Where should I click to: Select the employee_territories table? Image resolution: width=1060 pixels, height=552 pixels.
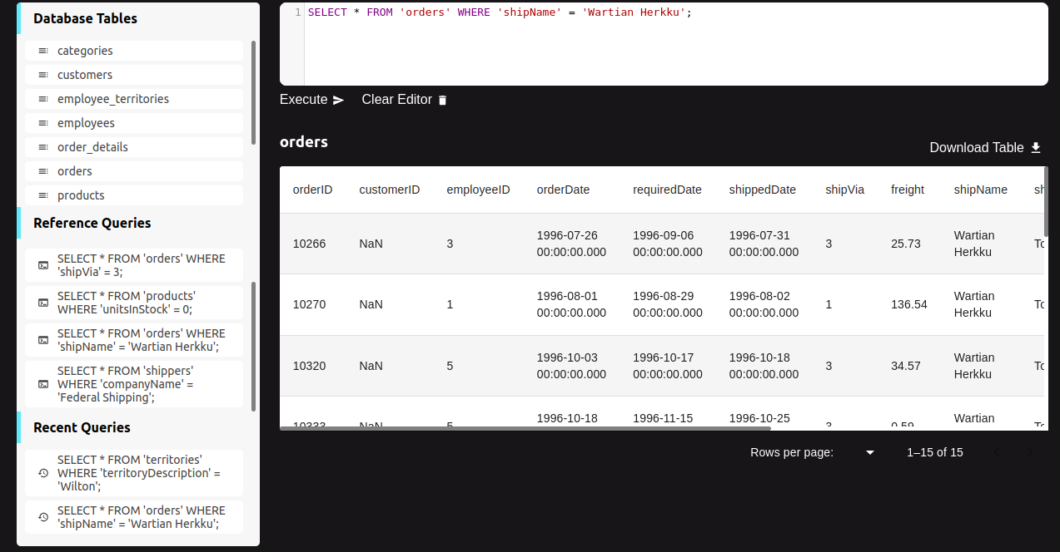point(134,99)
